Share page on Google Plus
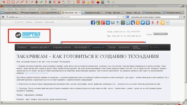 (x=103, y=22)
